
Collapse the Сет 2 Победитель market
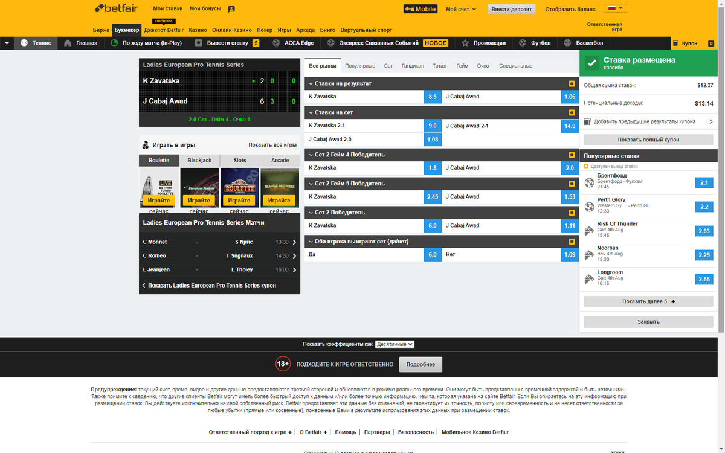pyautogui.click(x=311, y=213)
